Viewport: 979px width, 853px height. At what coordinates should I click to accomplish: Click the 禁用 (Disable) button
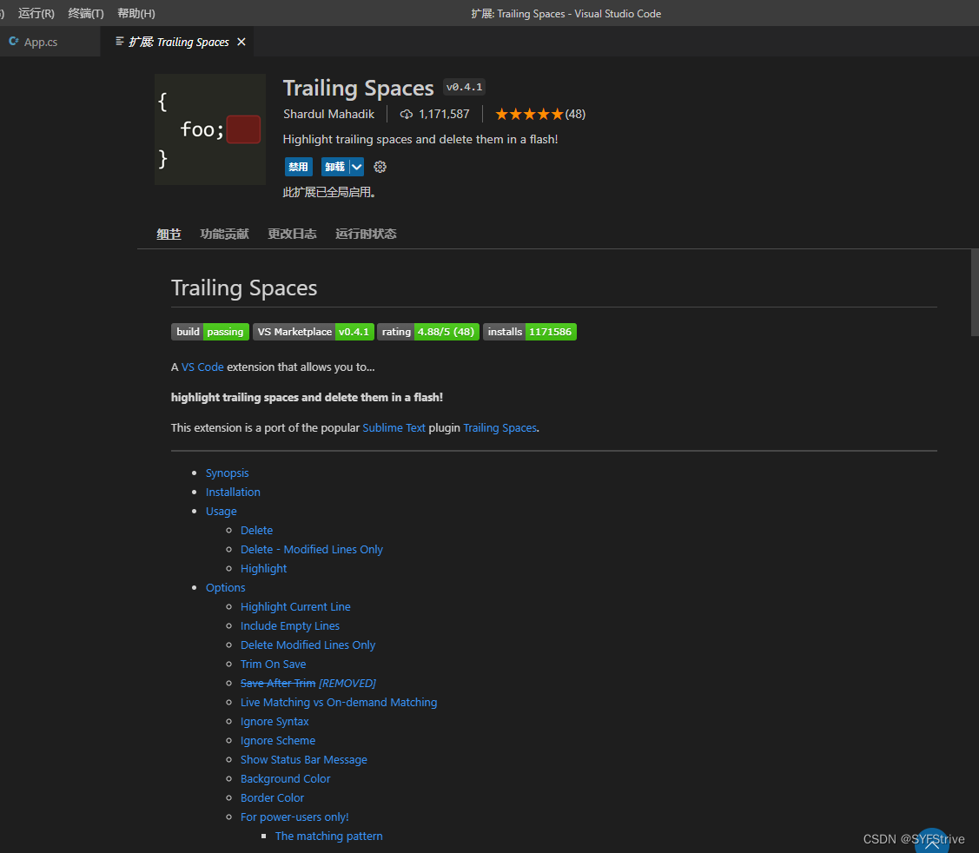pos(299,167)
